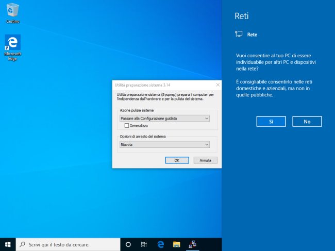This screenshot has height=251, width=335.
Task: Select the Microsoft Edge desktop shortcut
Action: coord(12,47)
